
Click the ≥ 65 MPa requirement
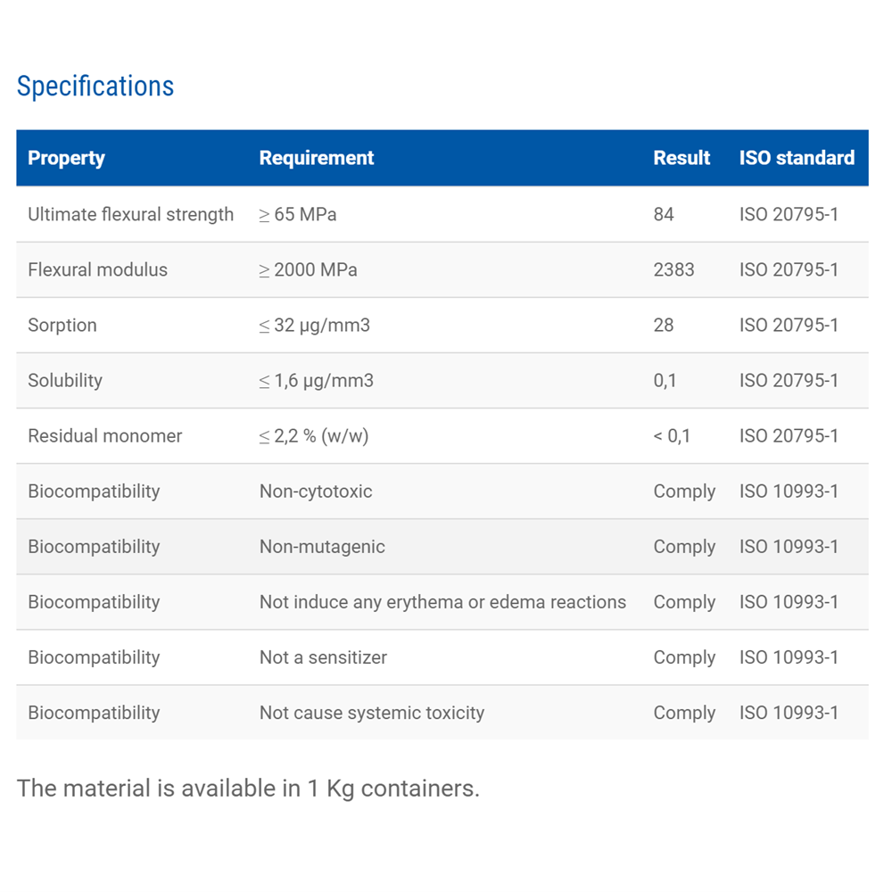point(298,215)
